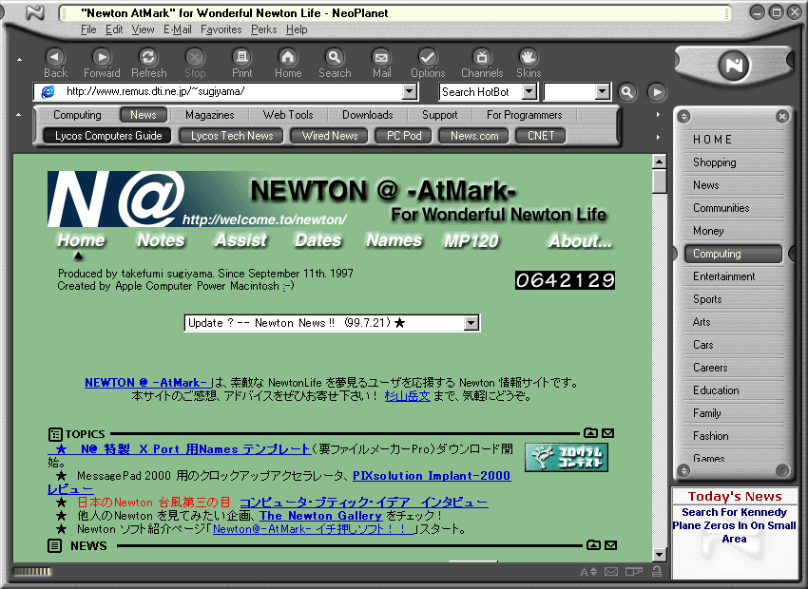Click the envelope icon on the TOPICS row
Viewport: 808px width, 589px height.
(608, 433)
